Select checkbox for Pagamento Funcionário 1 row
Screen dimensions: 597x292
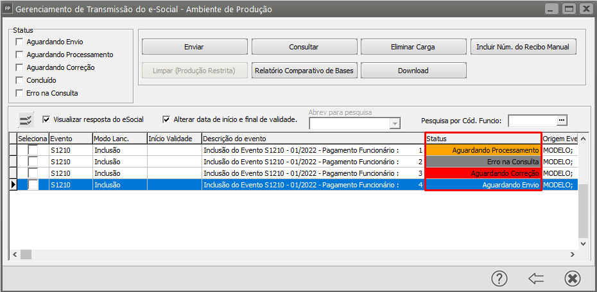tap(33, 150)
